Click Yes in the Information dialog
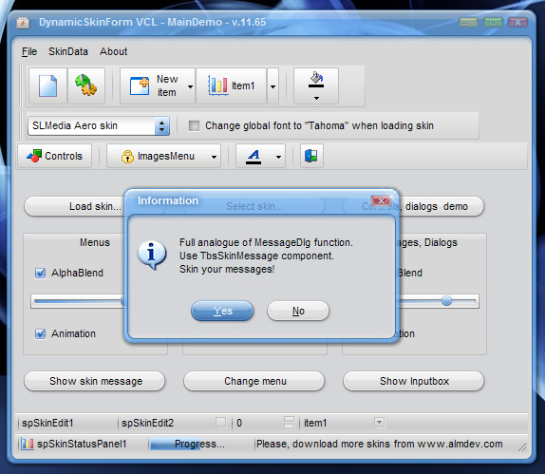 [x=222, y=311]
